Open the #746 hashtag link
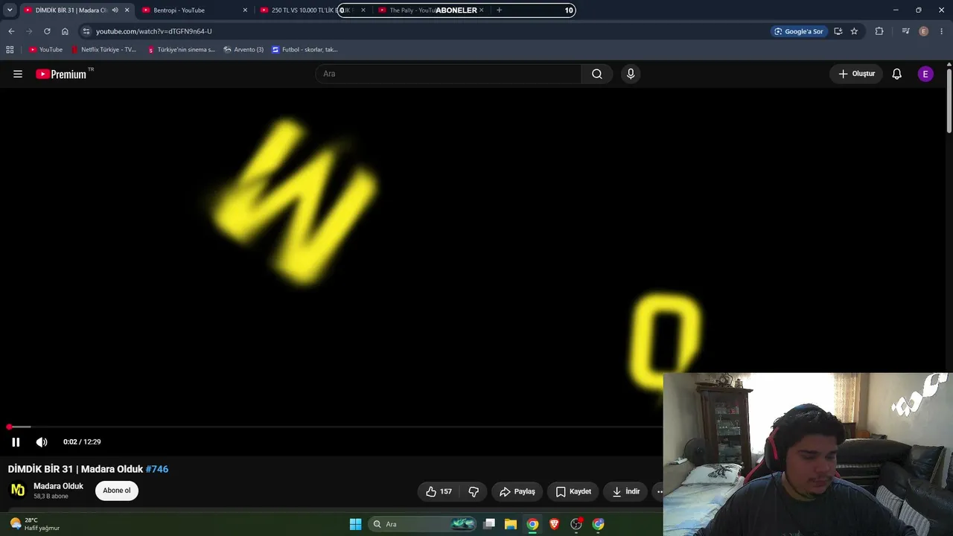 pos(157,469)
